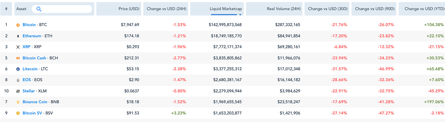Image resolution: width=445 pixels, height=122 pixels.
Task: Select Ethereum real volume $84,941,854
Action: click(x=289, y=36)
